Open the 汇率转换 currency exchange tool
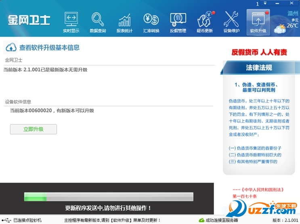Screen dimensions: 300x224 click(x=151, y=22)
